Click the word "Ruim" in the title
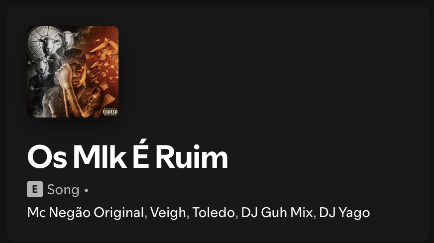 (192, 157)
